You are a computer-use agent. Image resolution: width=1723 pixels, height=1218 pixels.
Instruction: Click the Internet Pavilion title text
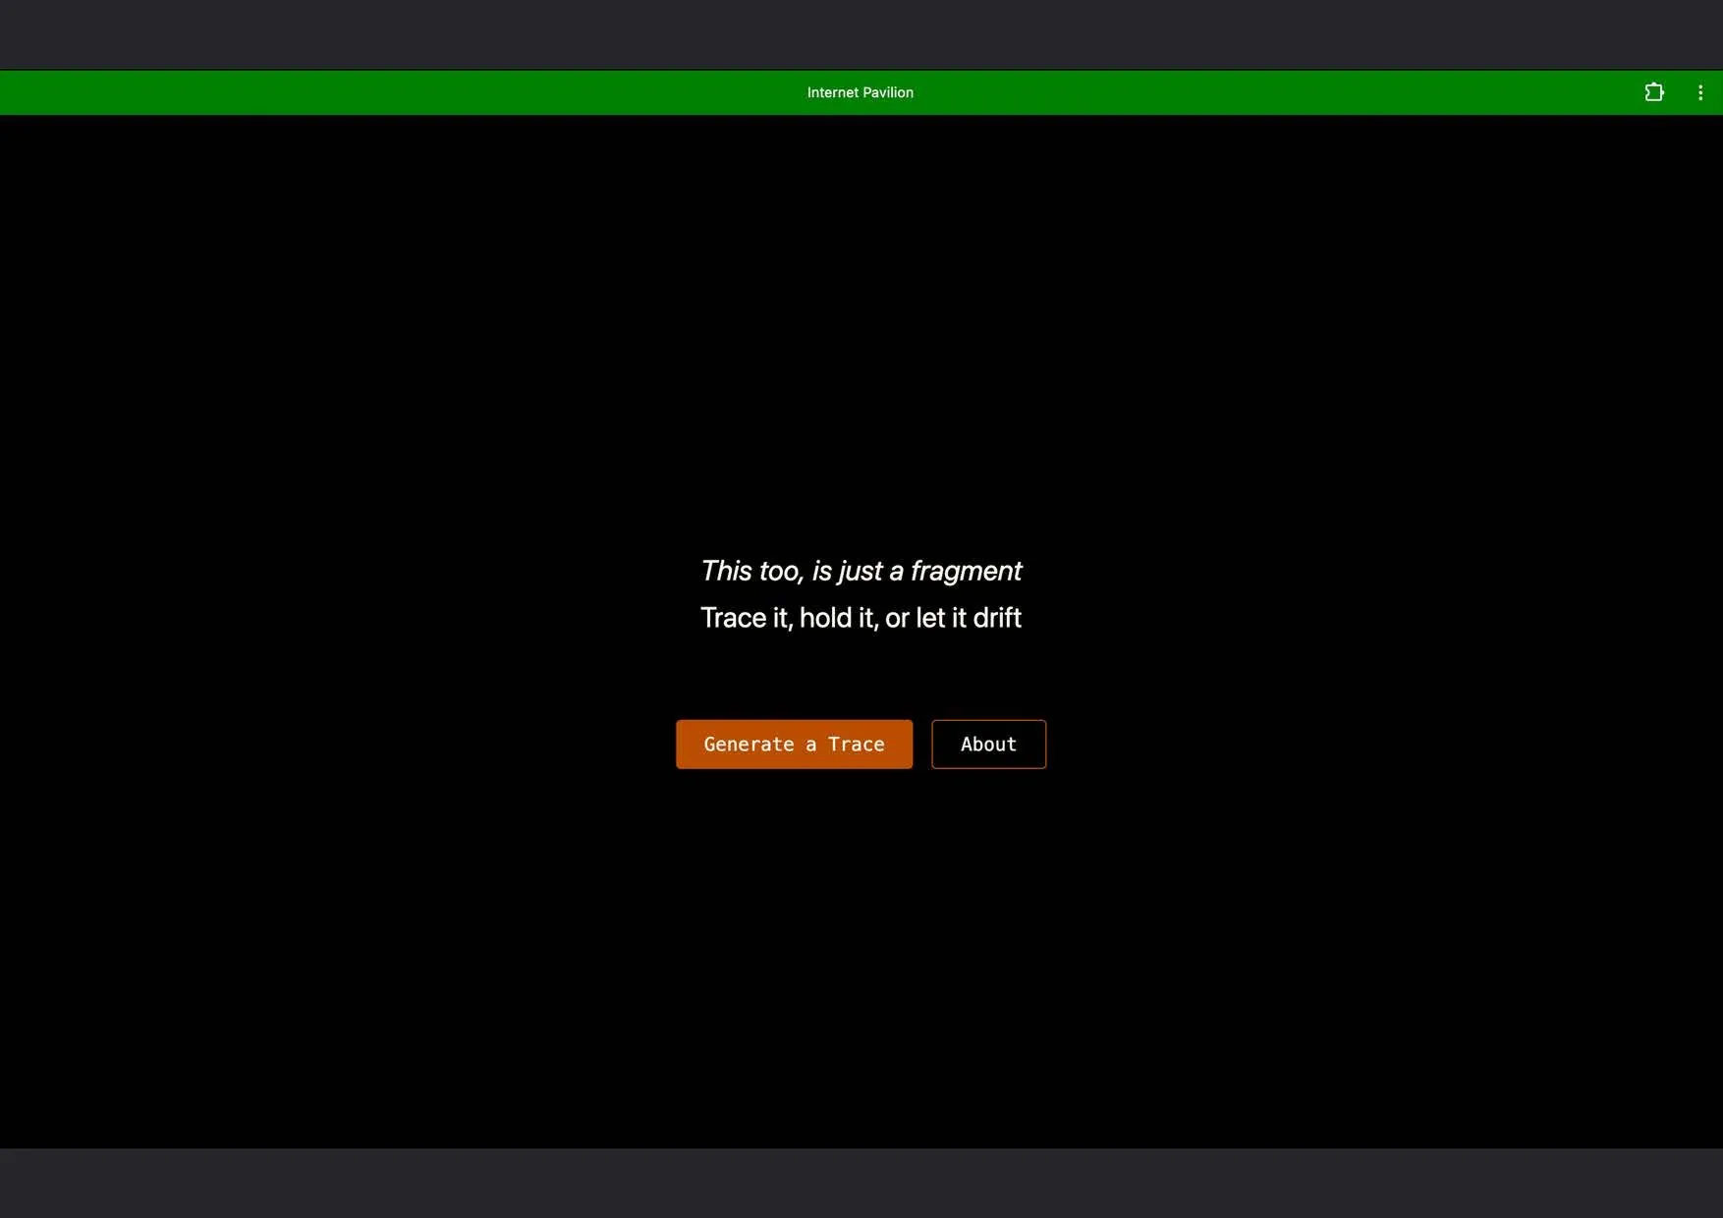click(x=861, y=92)
